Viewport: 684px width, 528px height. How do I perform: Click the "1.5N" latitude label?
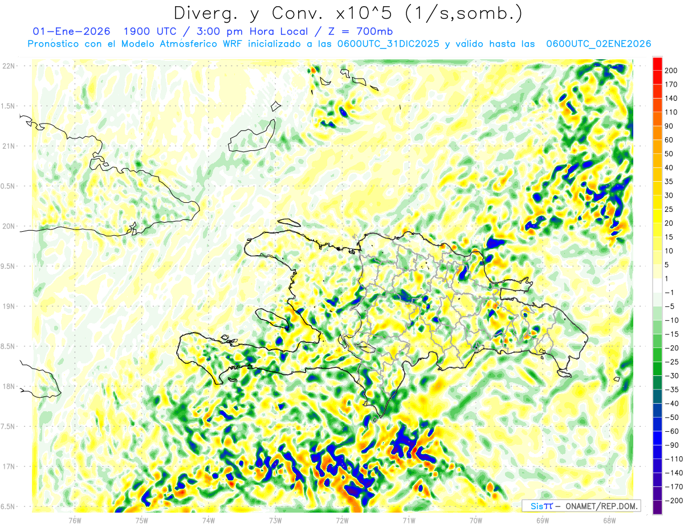pyautogui.click(x=9, y=106)
